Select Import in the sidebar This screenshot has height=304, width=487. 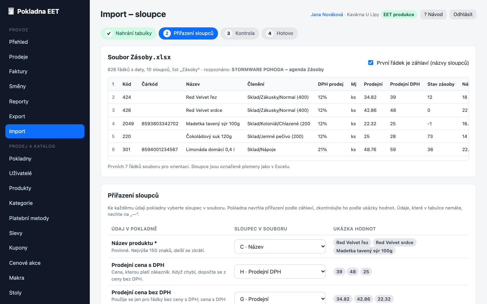pos(45,131)
